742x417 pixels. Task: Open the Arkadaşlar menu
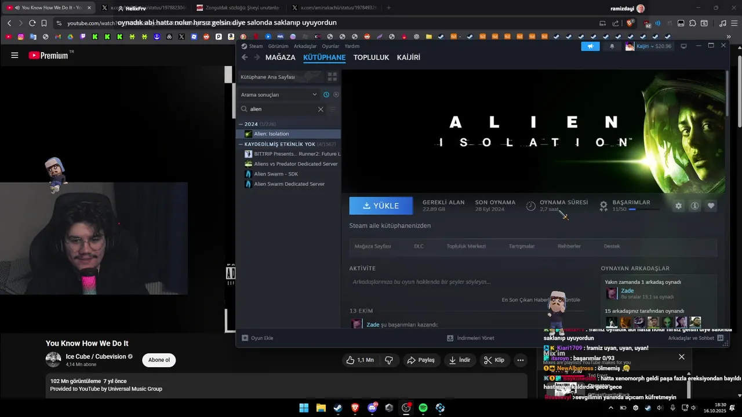(305, 46)
